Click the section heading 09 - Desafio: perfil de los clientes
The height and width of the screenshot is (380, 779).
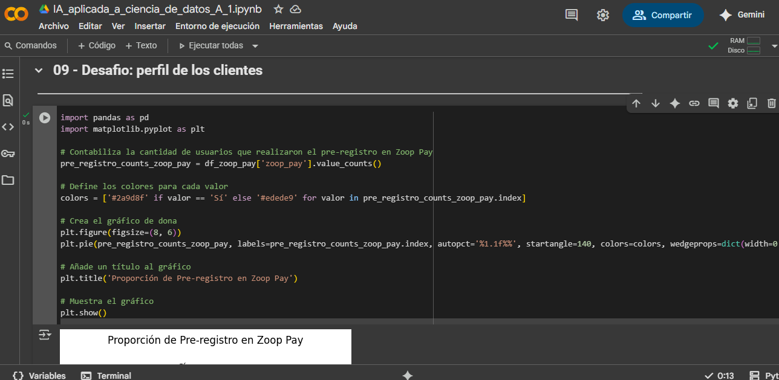(x=158, y=70)
